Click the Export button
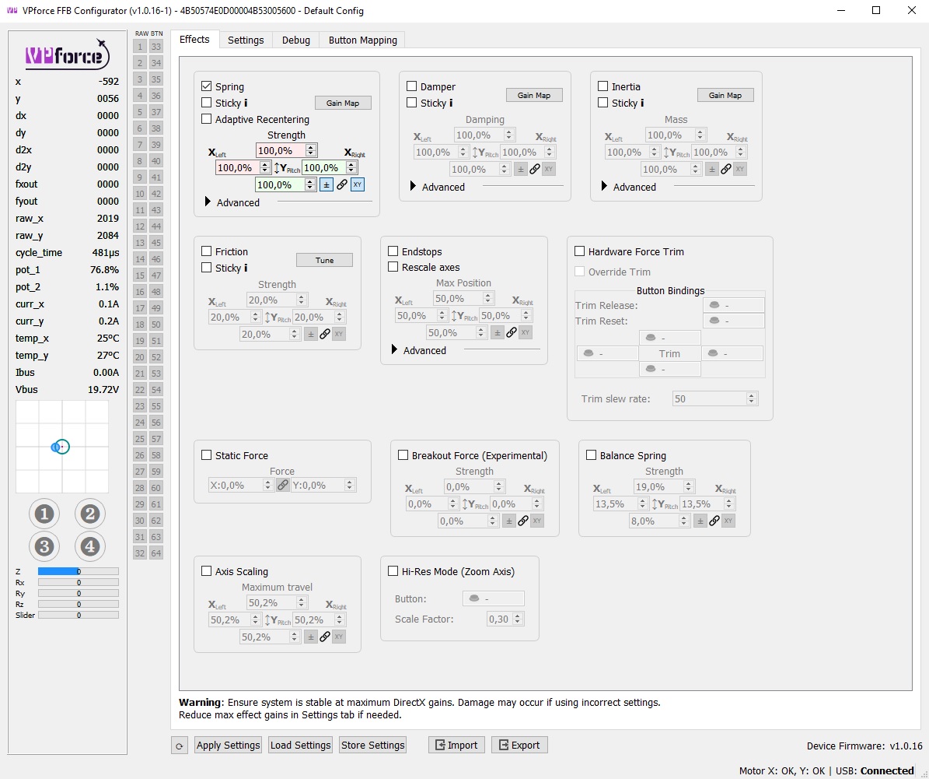The width and height of the screenshot is (929, 779). tap(519, 746)
